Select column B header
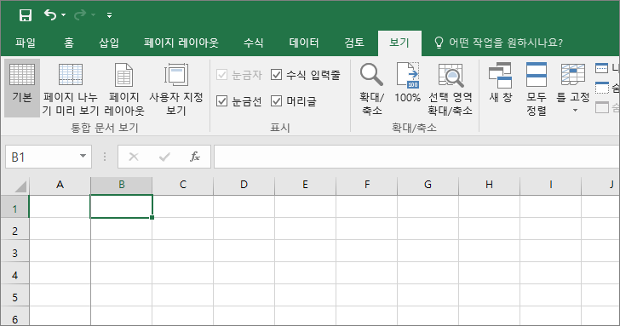Image resolution: width=620 pixels, height=326 pixels. click(x=122, y=185)
